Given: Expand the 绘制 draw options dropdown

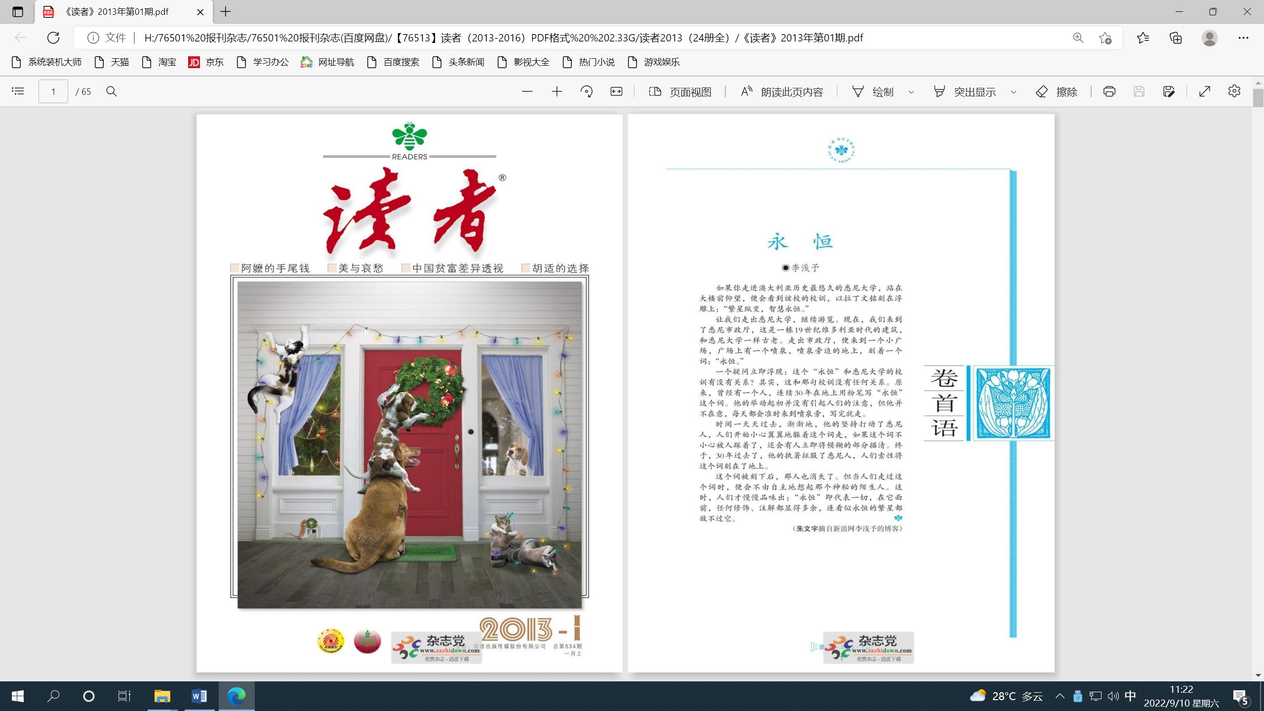Looking at the screenshot, I should point(911,92).
